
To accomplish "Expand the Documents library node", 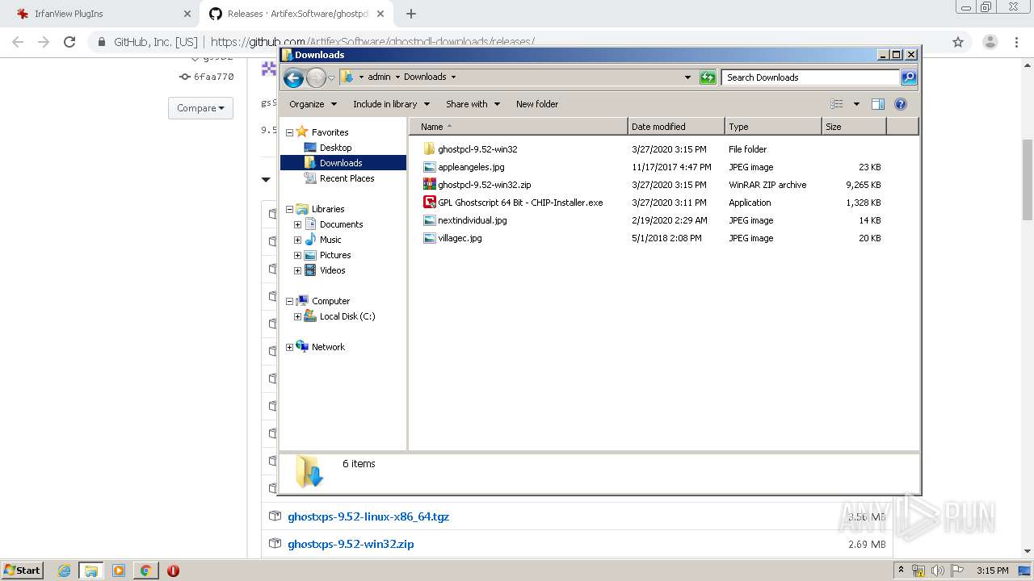I will (297, 225).
